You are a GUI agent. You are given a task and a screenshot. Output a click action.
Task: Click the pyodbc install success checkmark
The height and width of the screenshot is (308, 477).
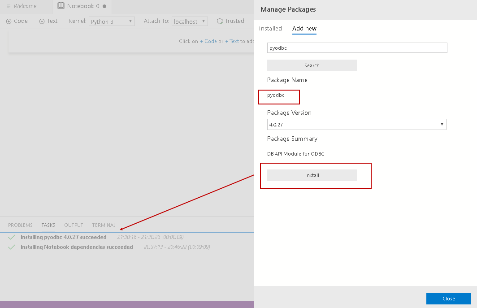[12, 237]
